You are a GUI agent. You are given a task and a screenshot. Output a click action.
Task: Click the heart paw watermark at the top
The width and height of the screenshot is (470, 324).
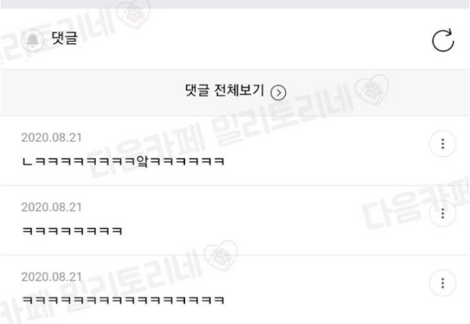pos(134,13)
